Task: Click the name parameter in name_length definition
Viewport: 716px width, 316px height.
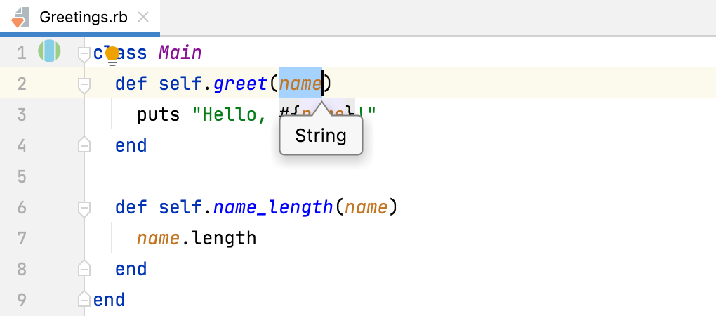Action: pyautogui.click(x=366, y=208)
